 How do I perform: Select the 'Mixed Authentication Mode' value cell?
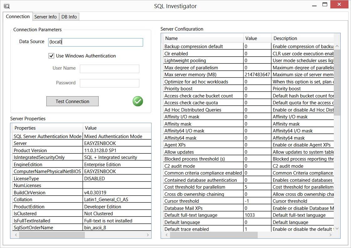click(117, 136)
